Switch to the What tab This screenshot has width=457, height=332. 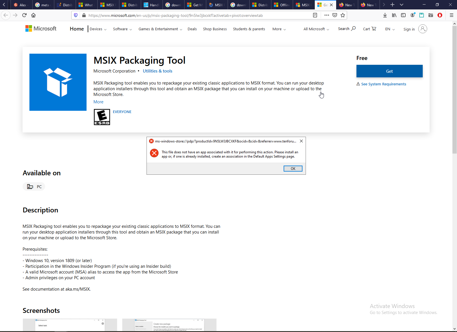click(x=87, y=5)
